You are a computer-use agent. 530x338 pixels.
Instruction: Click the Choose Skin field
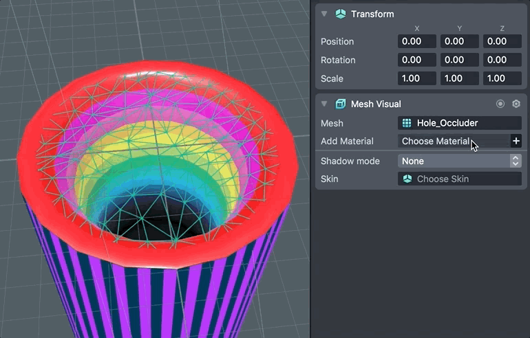point(459,179)
